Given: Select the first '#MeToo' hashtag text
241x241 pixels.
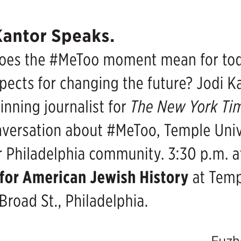Looking at the screenshot, I should tap(74, 60).
